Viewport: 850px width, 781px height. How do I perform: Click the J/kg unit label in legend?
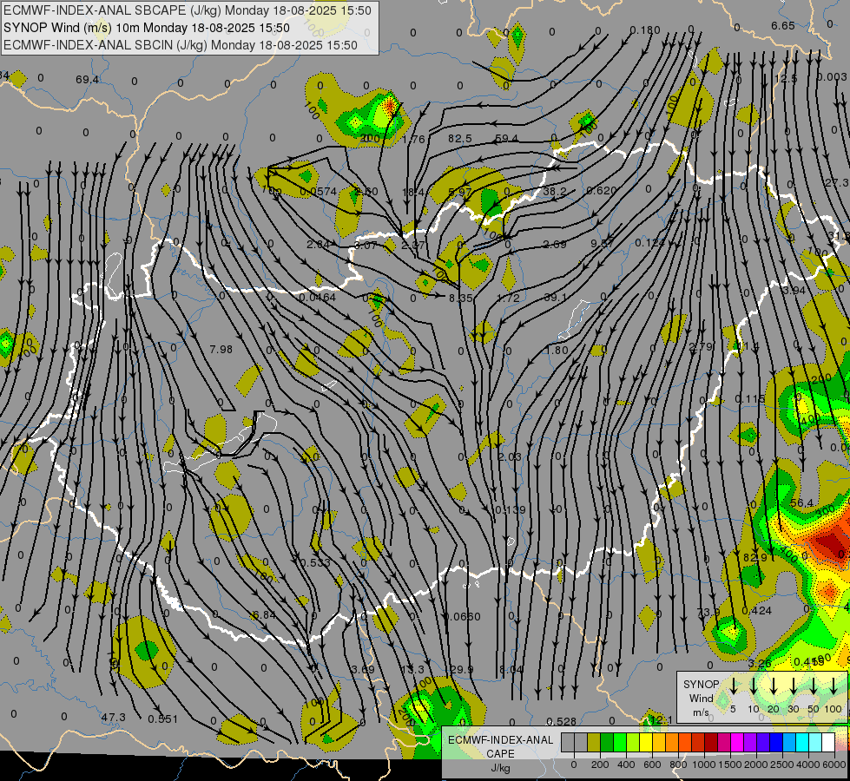pos(500,767)
